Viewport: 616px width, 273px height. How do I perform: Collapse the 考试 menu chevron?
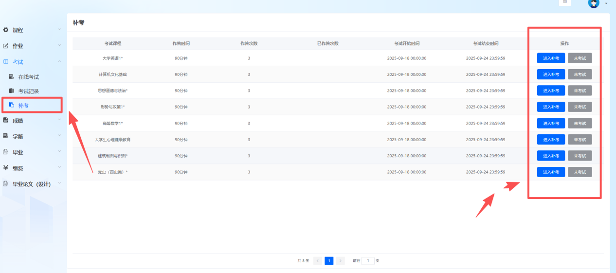(x=59, y=62)
